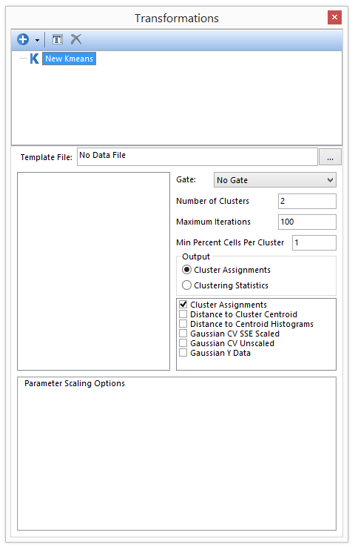Click Min Percent Cells Per Cluster field

coord(314,242)
